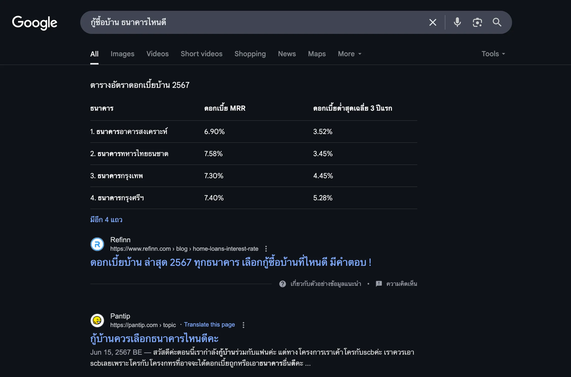Click the Pantip site favicon
This screenshot has width=571, height=377.
pos(97,321)
